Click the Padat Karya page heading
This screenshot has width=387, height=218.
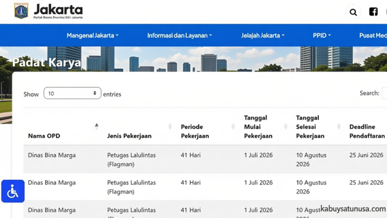pyautogui.click(x=47, y=62)
